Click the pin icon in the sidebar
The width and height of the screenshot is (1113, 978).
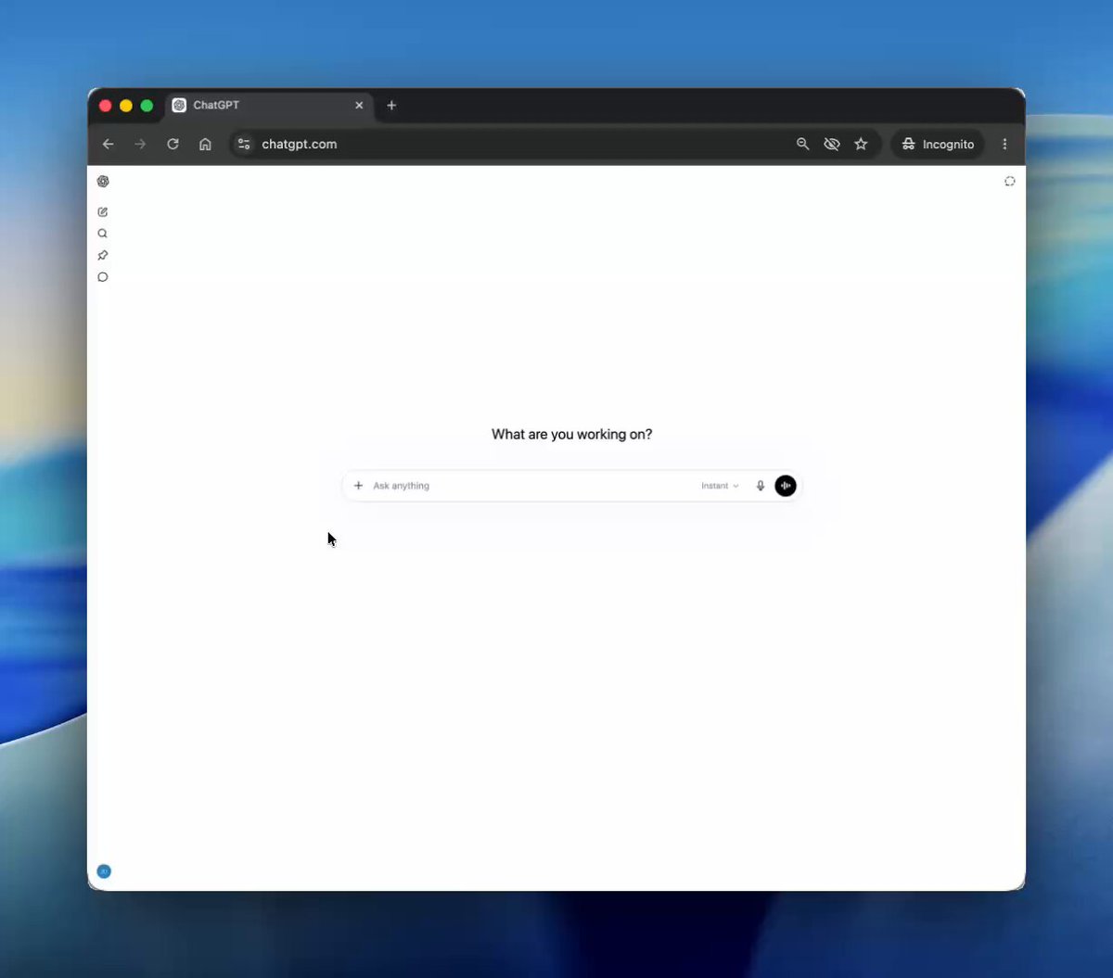coord(103,255)
